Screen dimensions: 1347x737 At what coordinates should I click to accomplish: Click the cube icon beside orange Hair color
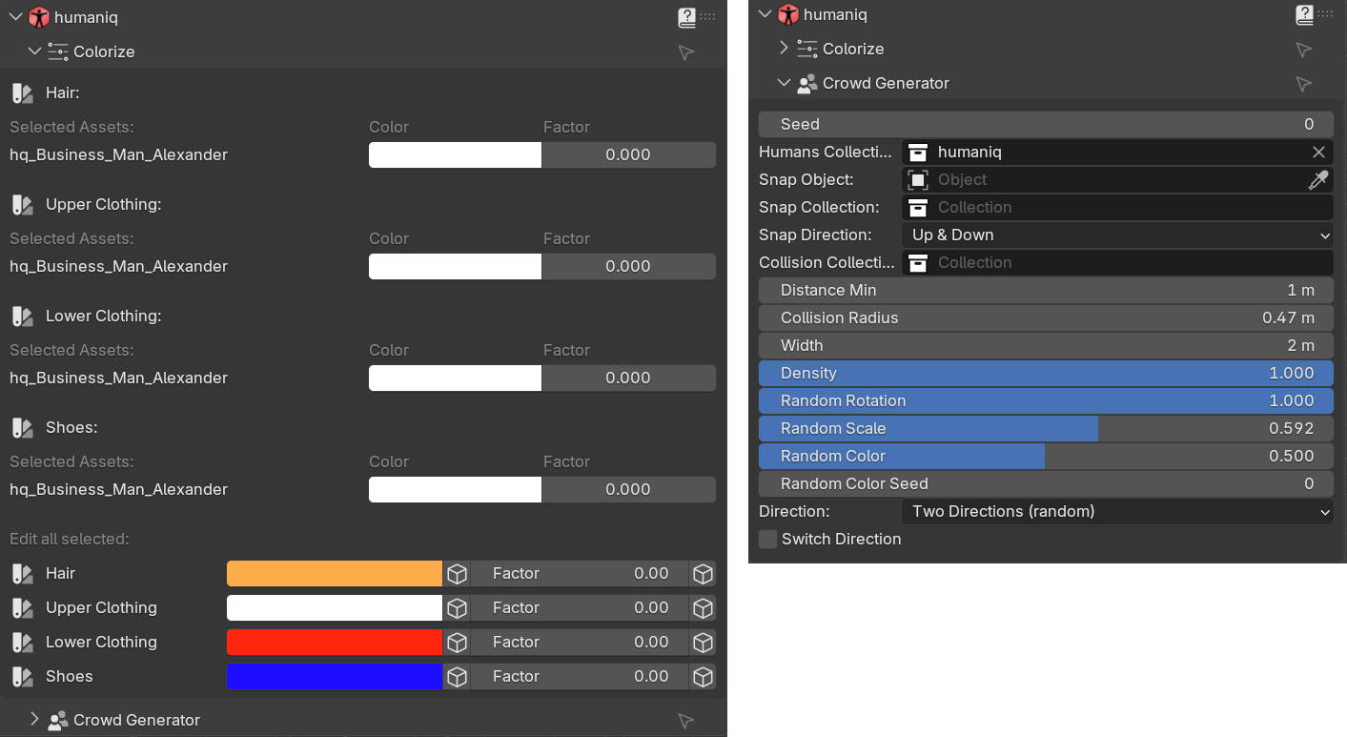click(x=457, y=573)
